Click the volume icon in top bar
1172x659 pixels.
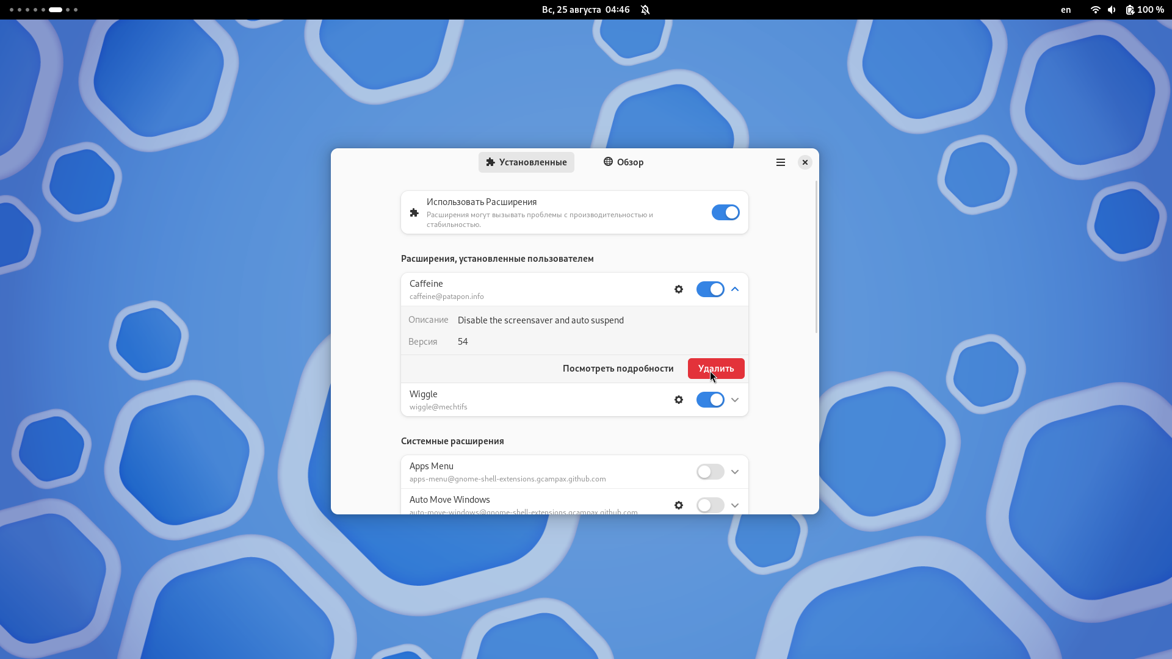click(1112, 10)
